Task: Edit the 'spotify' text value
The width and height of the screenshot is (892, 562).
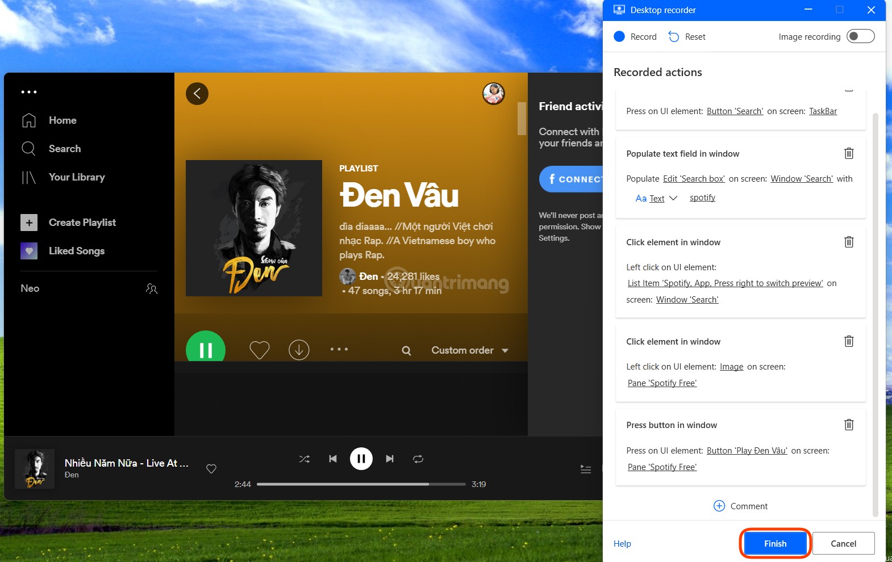Action: pyautogui.click(x=702, y=198)
